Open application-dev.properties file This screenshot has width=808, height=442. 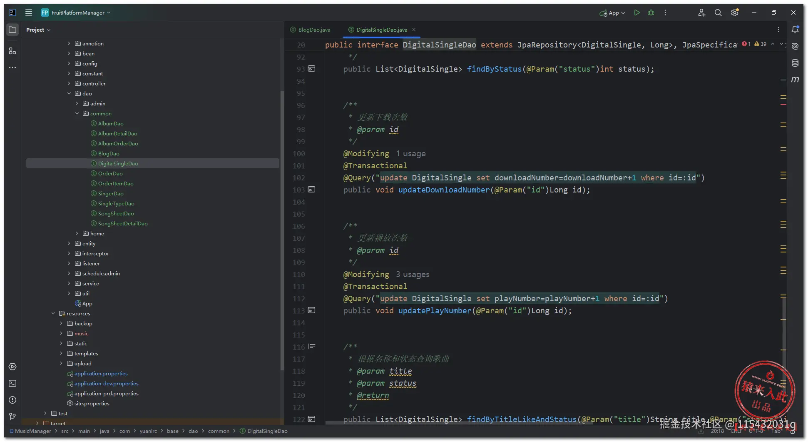point(107,383)
